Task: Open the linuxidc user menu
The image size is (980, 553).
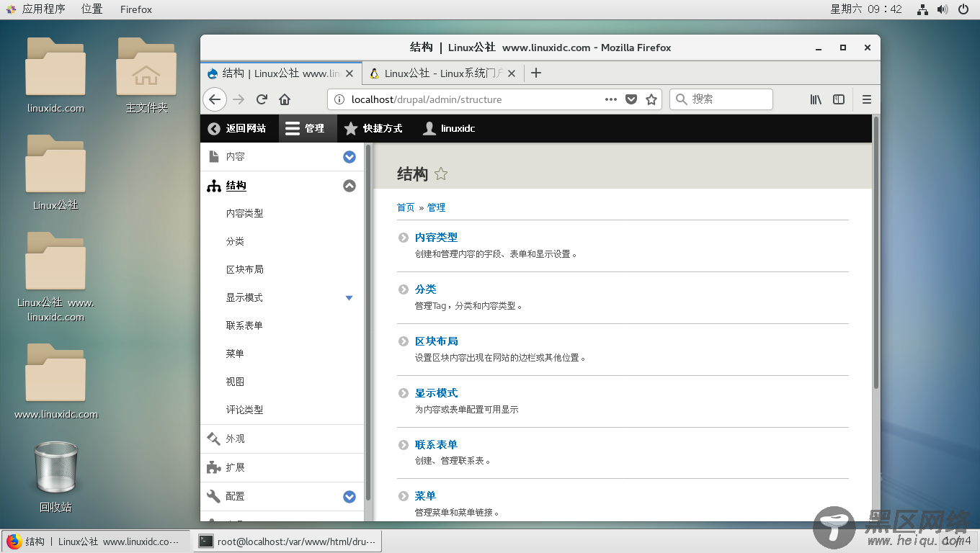Action: click(449, 128)
